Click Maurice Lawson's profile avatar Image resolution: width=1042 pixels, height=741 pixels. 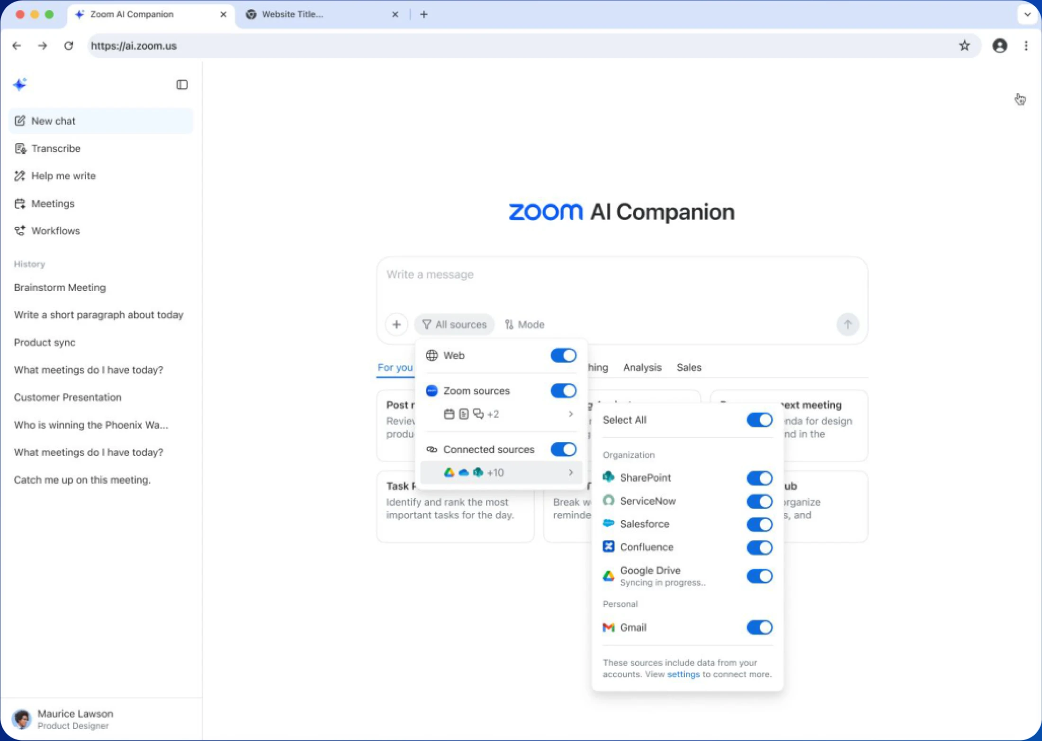point(22,719)
